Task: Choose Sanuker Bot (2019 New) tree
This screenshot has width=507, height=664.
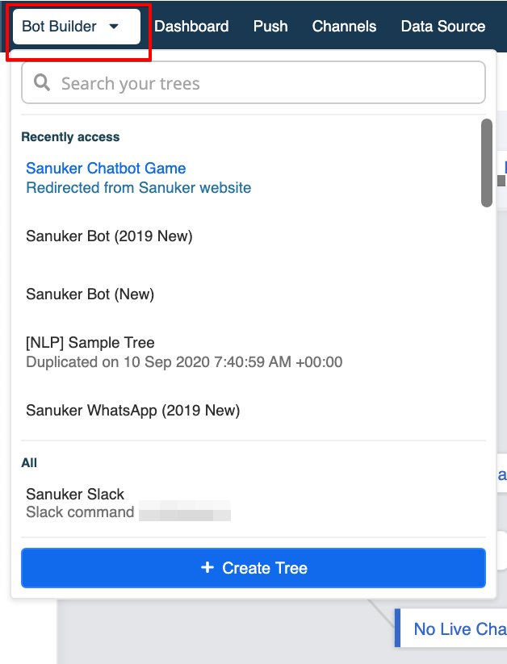Action: coord(109,236)
